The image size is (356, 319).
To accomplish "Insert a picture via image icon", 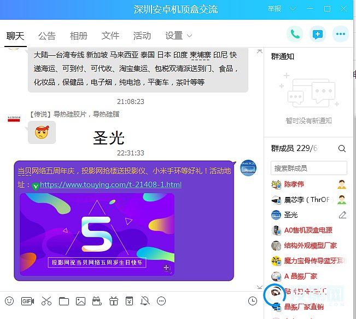I will pos(80,301).
